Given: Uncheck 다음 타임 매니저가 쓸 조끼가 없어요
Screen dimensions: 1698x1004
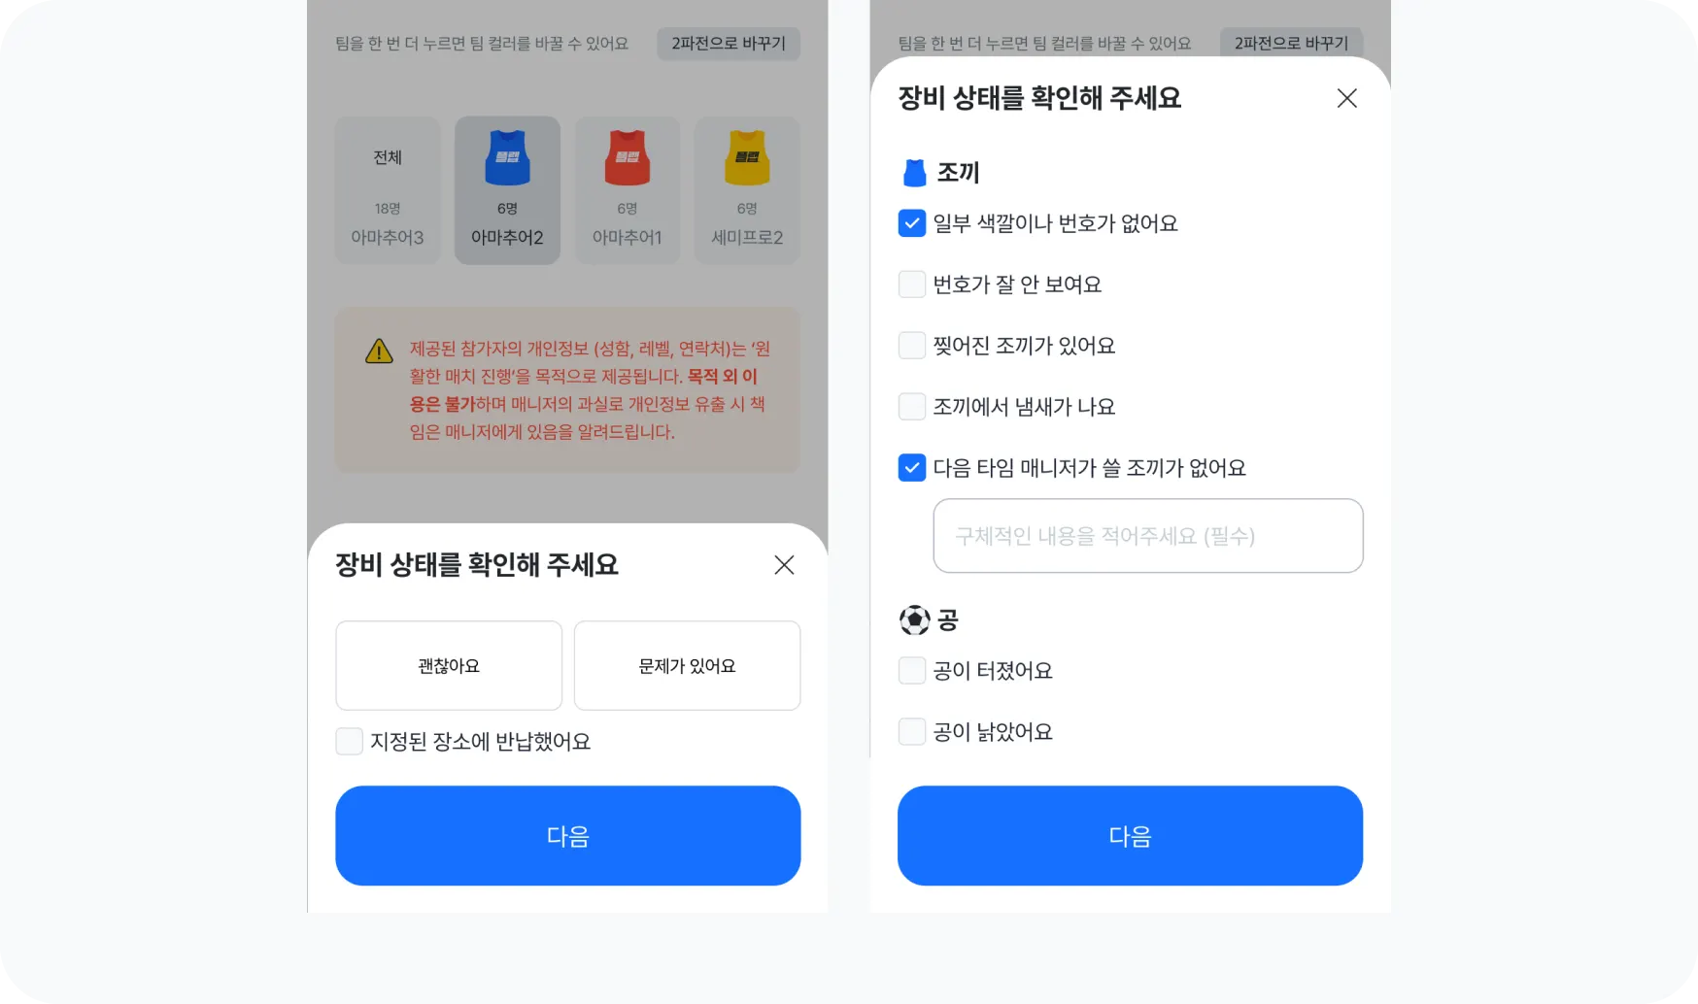Looking at the screenshot, I should [x=911, y=468].
